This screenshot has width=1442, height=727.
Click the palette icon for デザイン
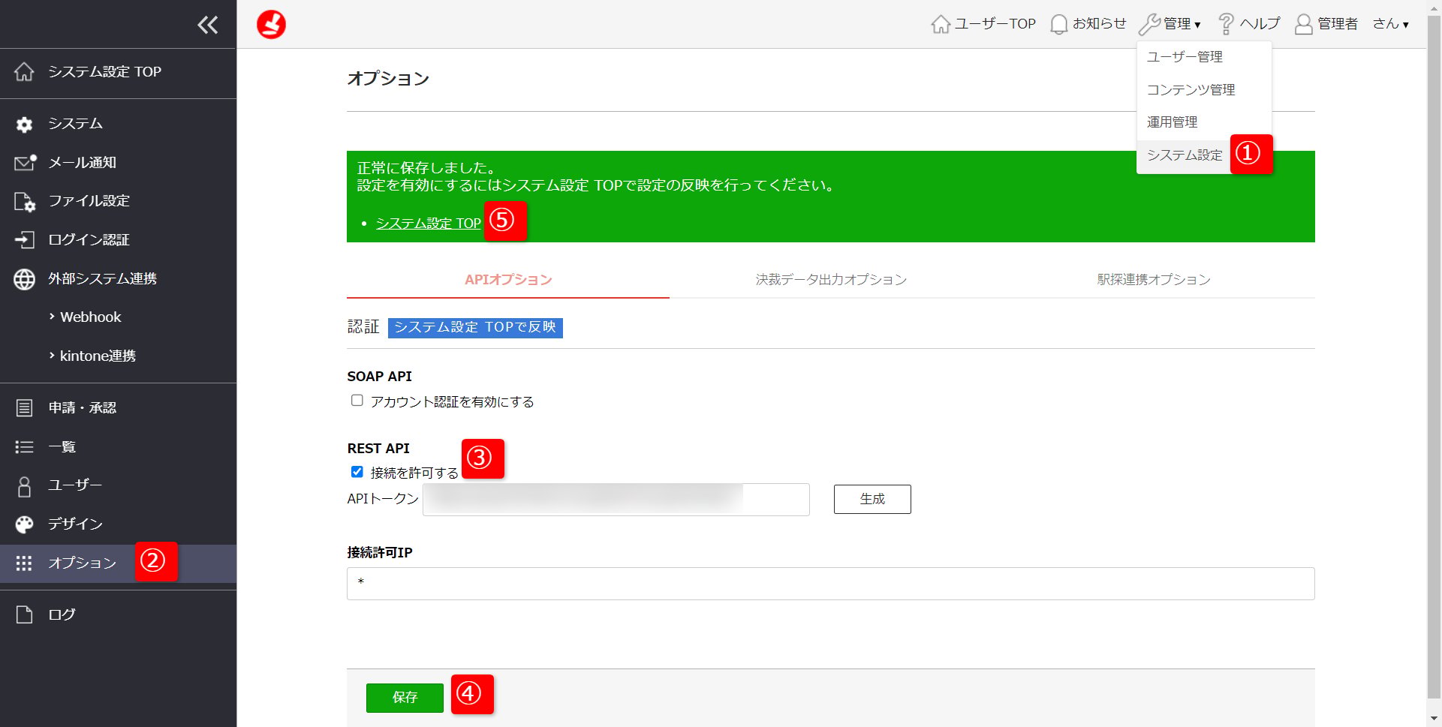[24, 524]
